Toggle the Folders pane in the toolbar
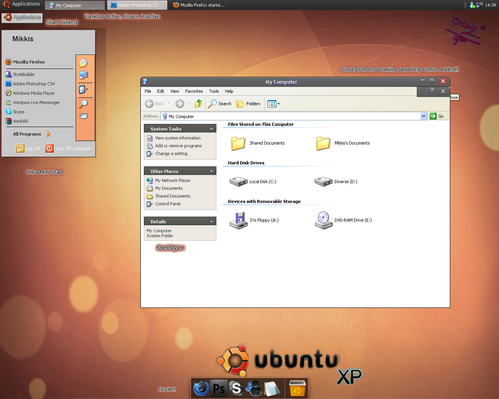Screen dimensions: 499x399 (x=249, y=104)
